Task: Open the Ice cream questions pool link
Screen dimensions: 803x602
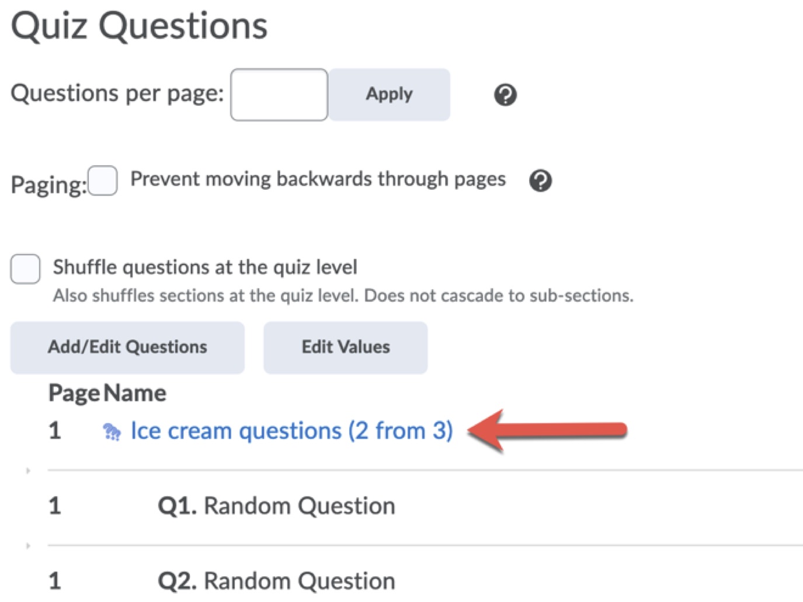Action: [x=291, y=431]
